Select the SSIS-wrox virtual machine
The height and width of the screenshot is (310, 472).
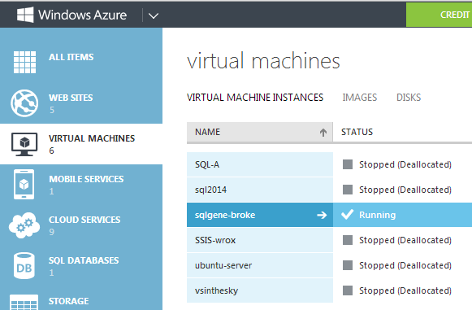[260, 240]
